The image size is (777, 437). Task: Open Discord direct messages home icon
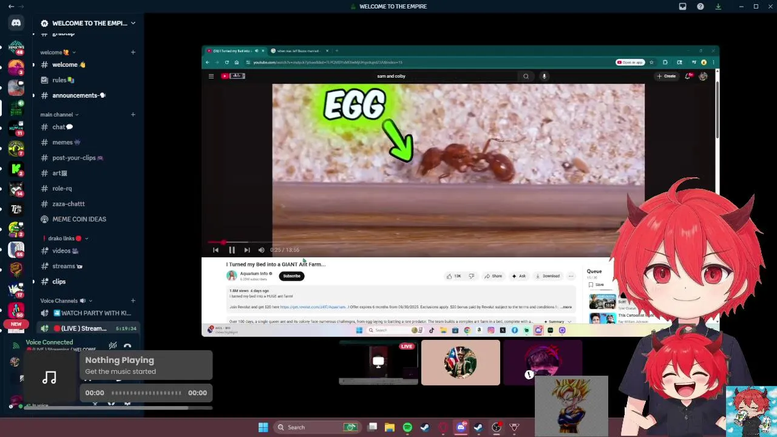click(16, 23)
